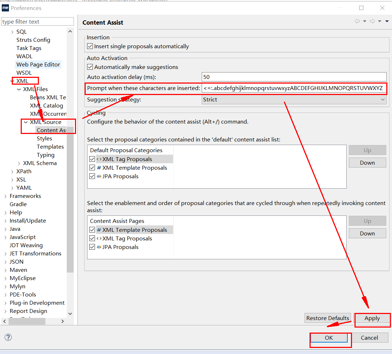Open the forward history dropdown arrow
392x354 pixels.
380,21
